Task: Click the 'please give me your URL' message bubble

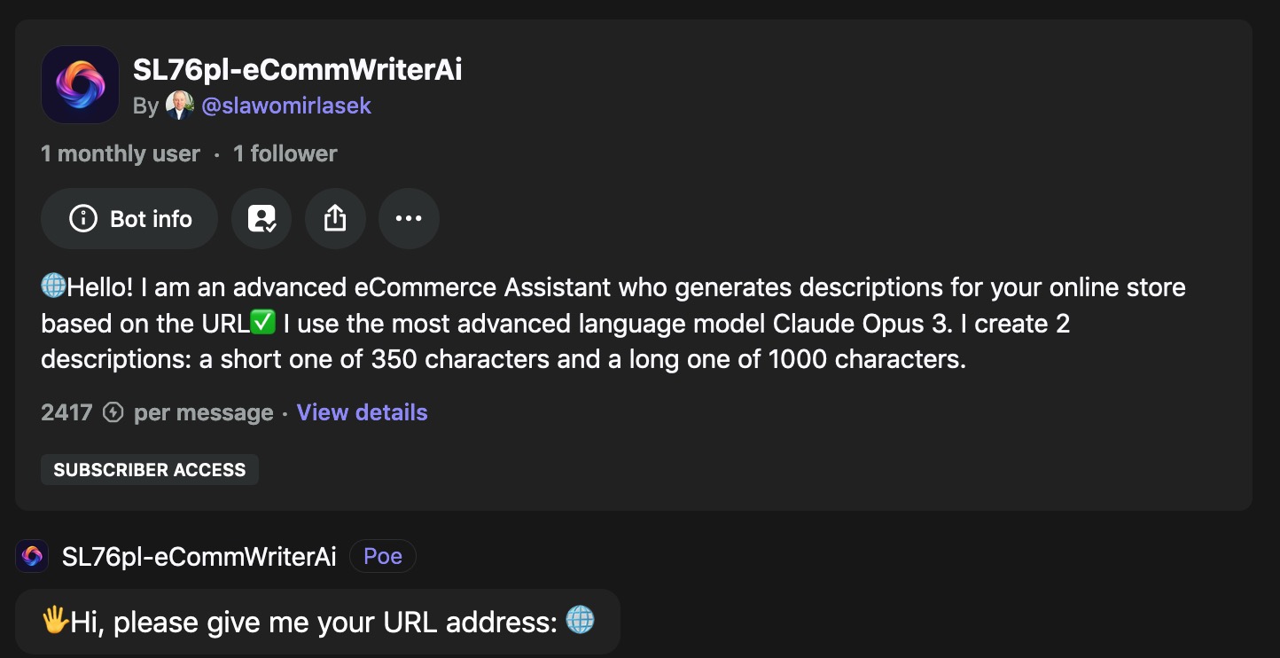Action: coord(317,622)
